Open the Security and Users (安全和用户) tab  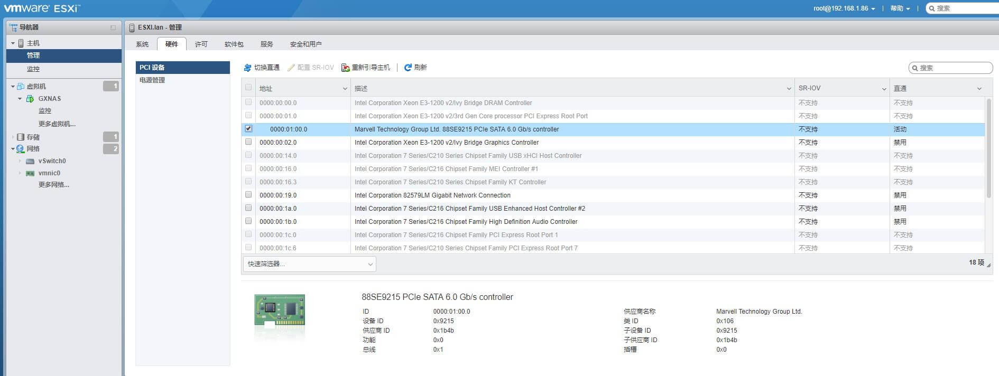click(306, 44)
